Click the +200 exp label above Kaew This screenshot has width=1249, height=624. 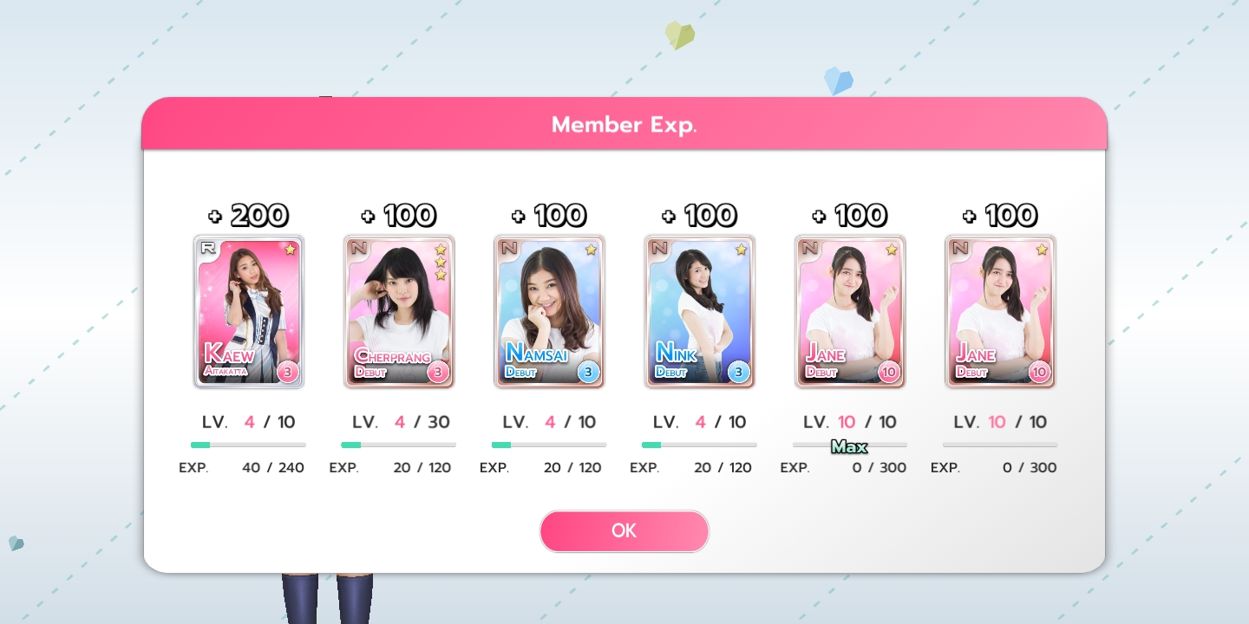pyautogui.click(x=248, y=216)
